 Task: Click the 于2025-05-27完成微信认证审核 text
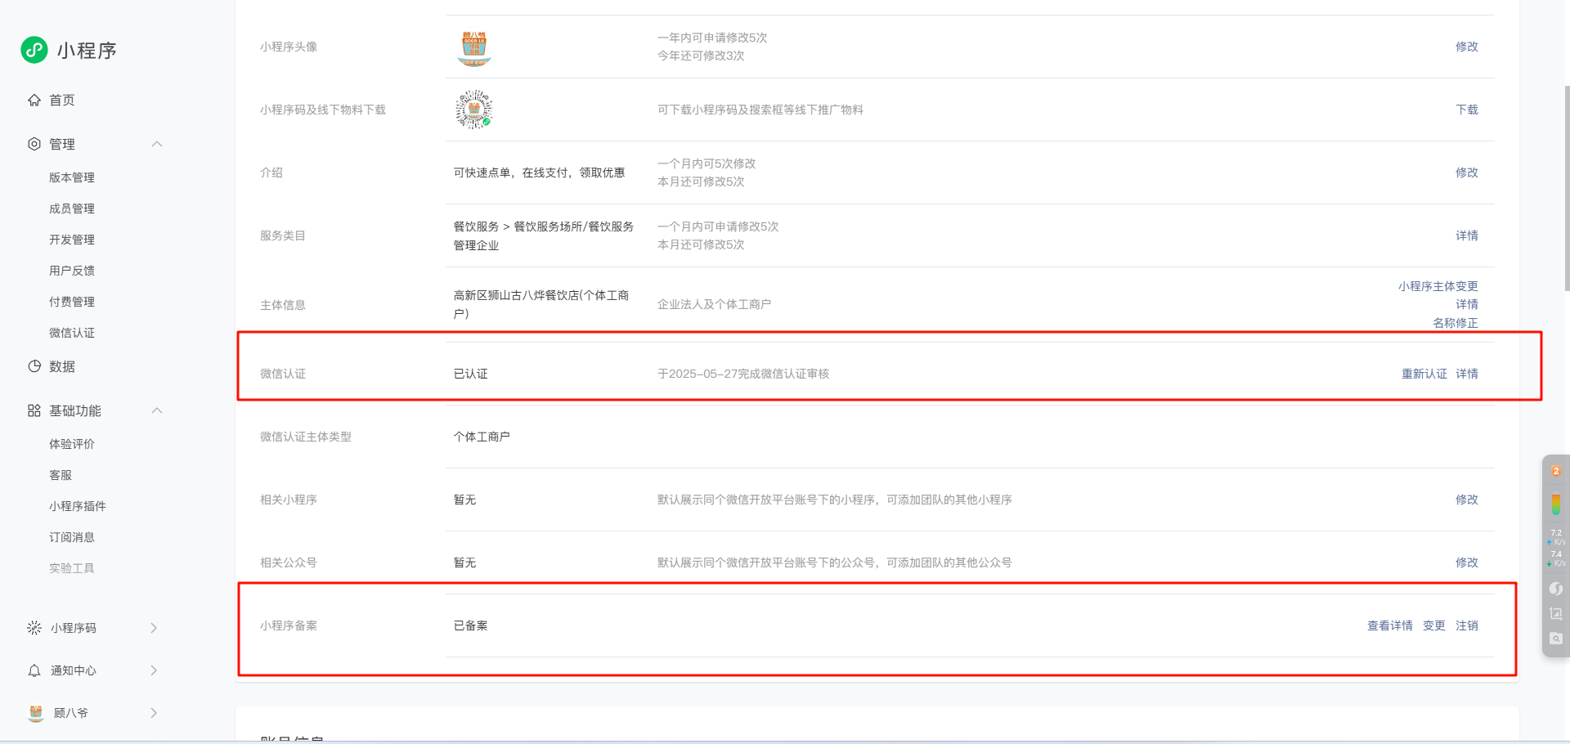click(743, 374)
